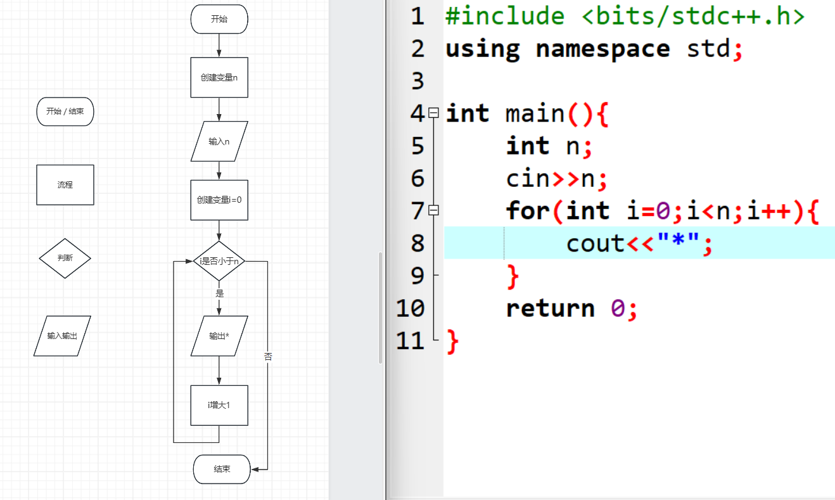Click the 否 branch label

[x=268, y=357]
